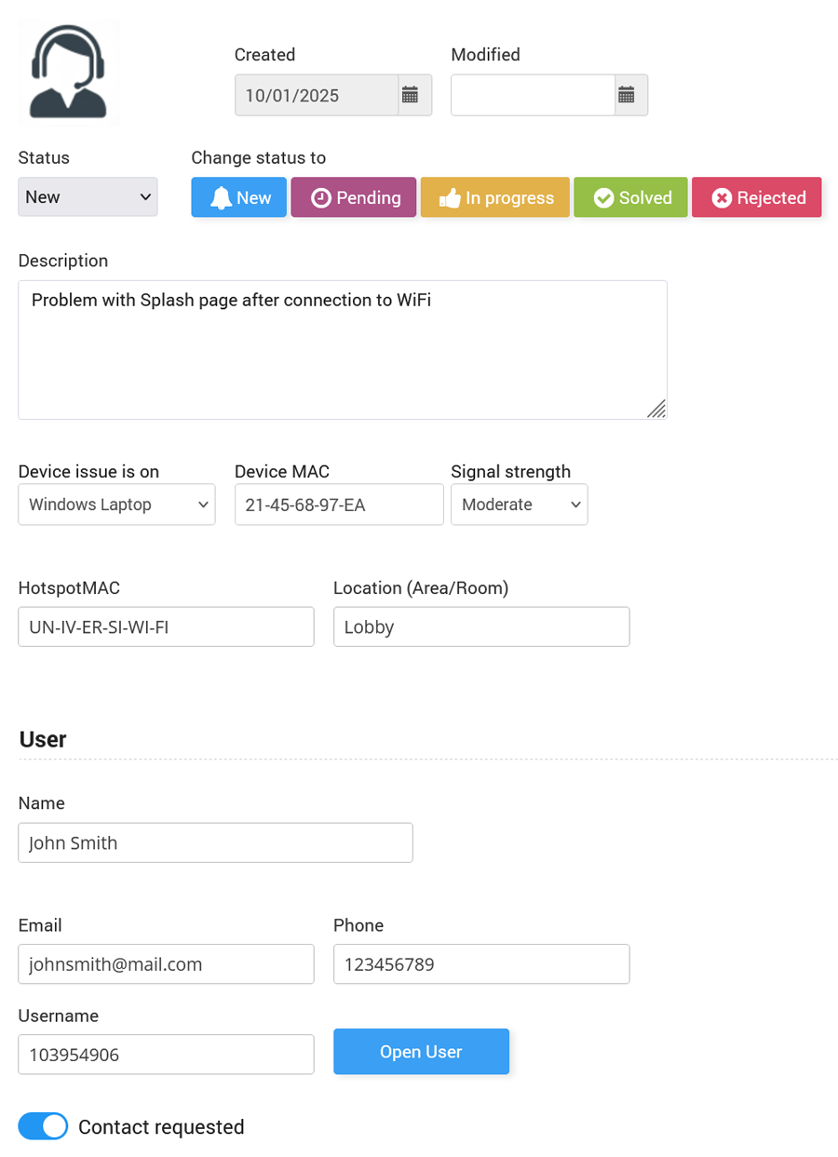This screenshot has width=838, height=1157.
Task: Open the Signal strength dropdown
Action: [519, 505]
